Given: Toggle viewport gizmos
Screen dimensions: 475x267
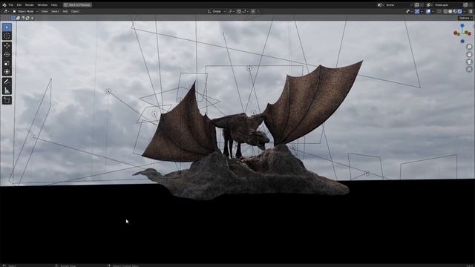Looking at the screenshot, I should tap(417, 12).
